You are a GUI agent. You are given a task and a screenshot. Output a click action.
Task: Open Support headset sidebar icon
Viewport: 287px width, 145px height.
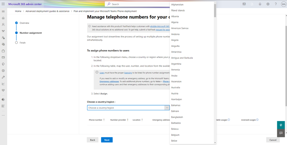click(x=3, y=64)
